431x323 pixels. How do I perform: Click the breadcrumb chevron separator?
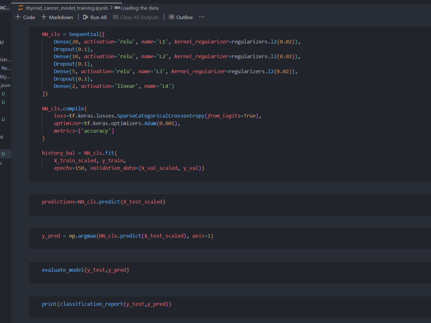tap(111, 8)
